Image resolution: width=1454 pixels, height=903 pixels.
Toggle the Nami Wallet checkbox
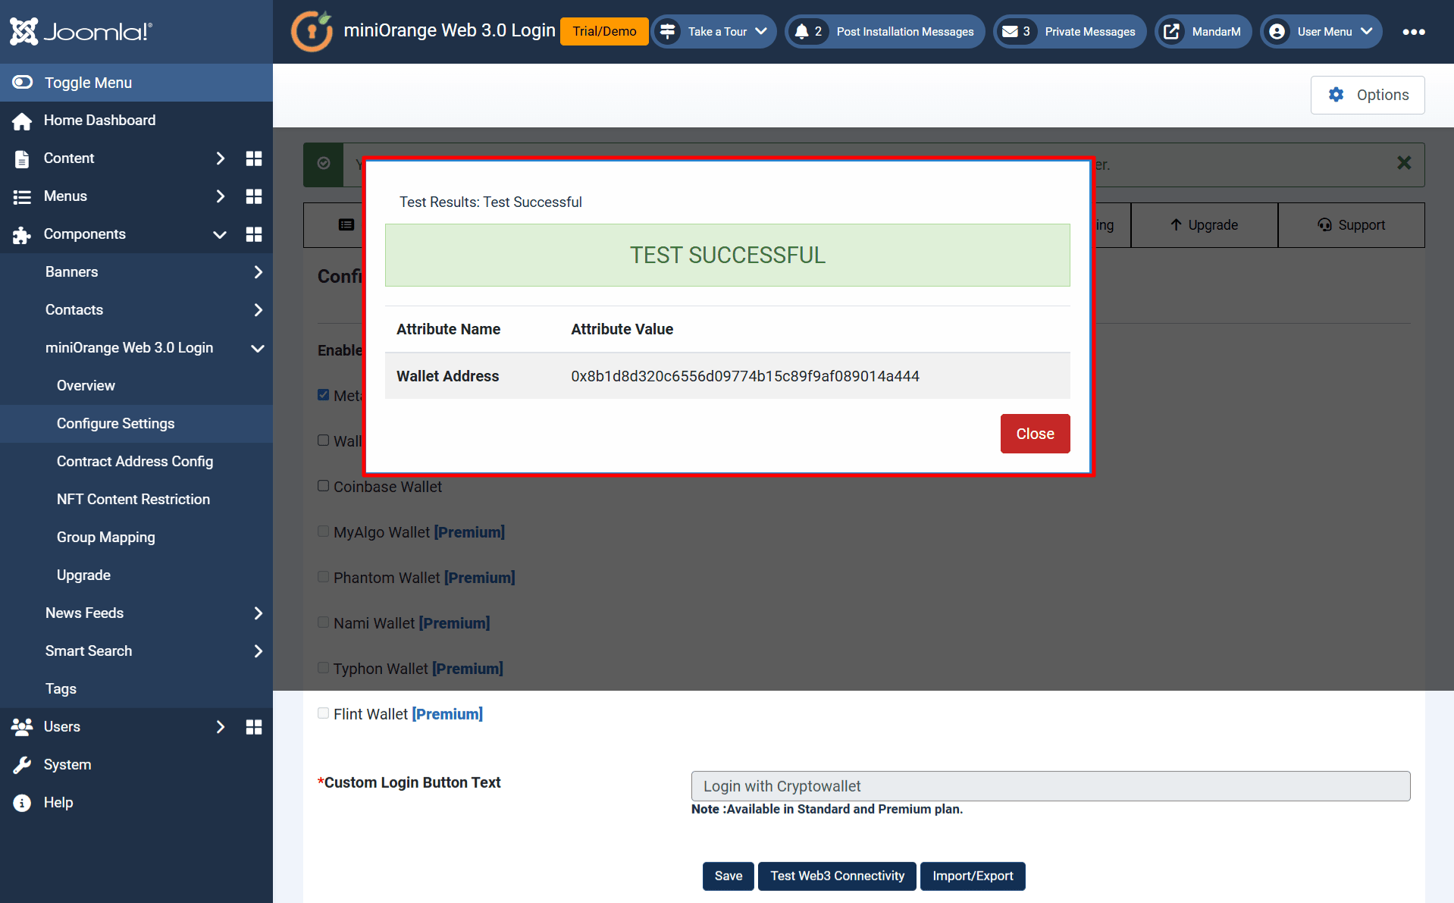pyautogui.click(x=323, y=622)
